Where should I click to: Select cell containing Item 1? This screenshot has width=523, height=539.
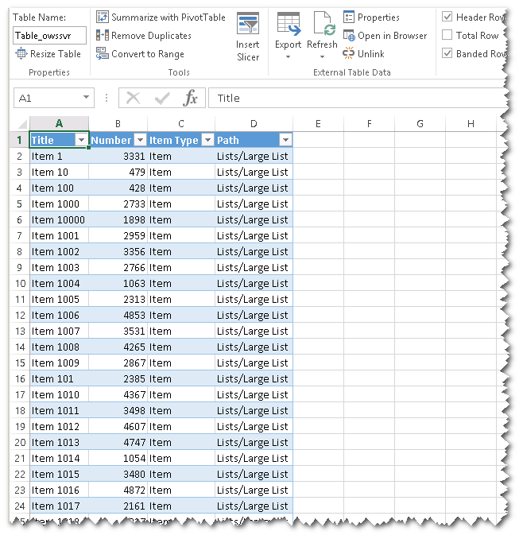click(59, 156)
